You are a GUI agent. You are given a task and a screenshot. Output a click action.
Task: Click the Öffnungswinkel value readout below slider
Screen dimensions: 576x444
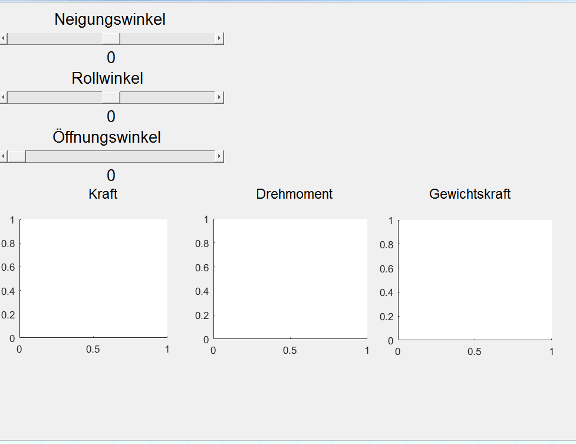pyautogui.click(x=111, y=176)
